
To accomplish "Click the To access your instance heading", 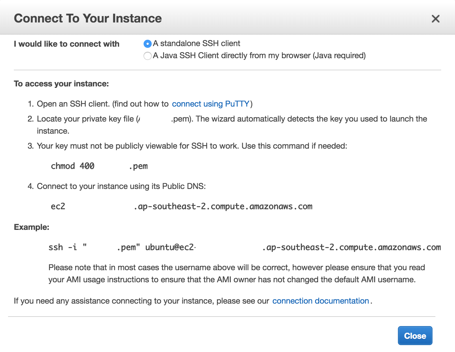I will tap(61, 84).
